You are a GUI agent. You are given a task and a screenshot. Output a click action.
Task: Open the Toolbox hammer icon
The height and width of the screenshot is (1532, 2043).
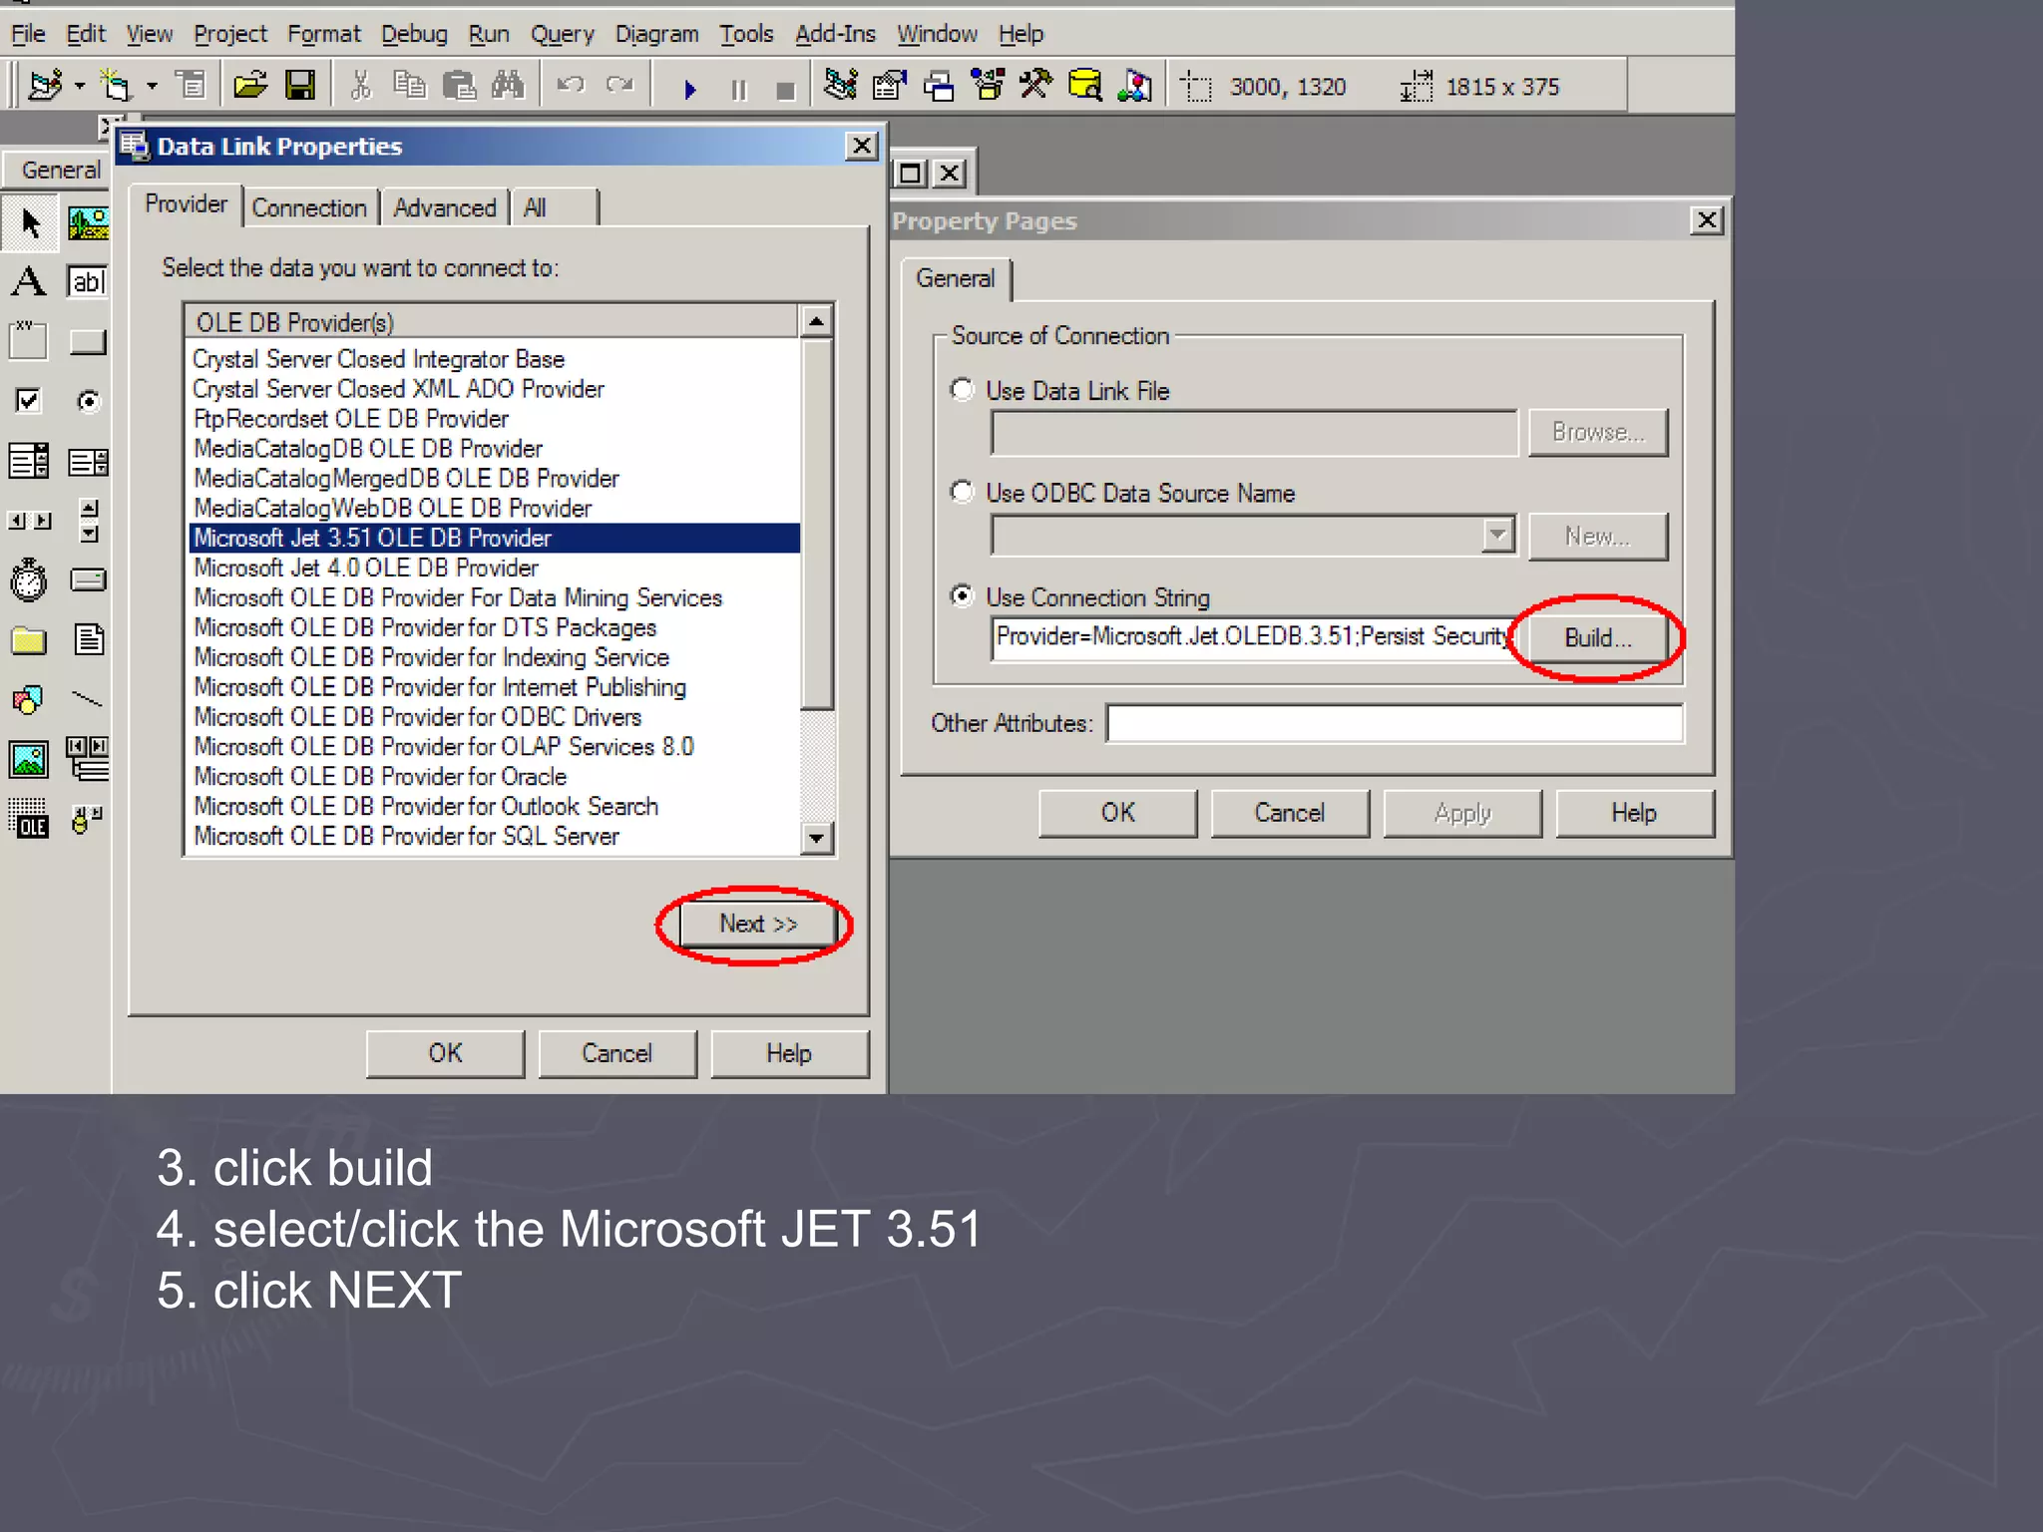(1035, 86)
